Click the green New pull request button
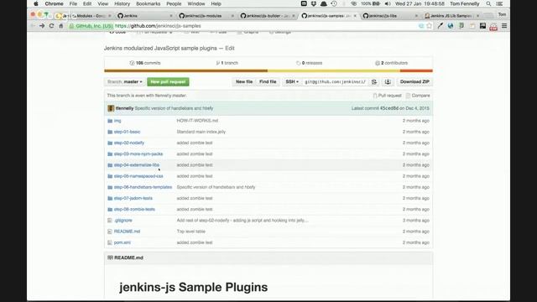Screen dimensions: 537x302 pos(168,82)
